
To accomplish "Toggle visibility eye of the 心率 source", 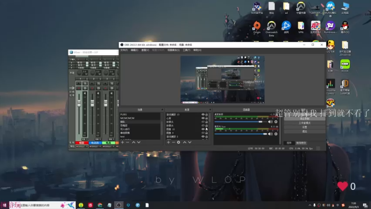I will coord(203,118).
